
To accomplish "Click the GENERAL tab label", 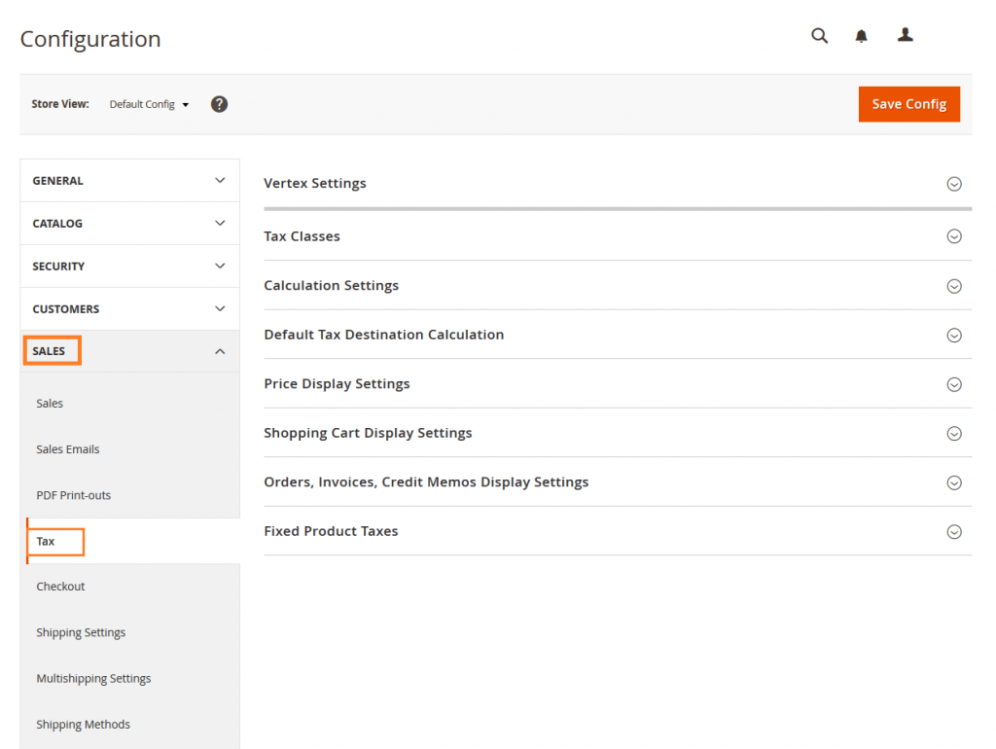I will pyautogui.click(x=57, y=181).
